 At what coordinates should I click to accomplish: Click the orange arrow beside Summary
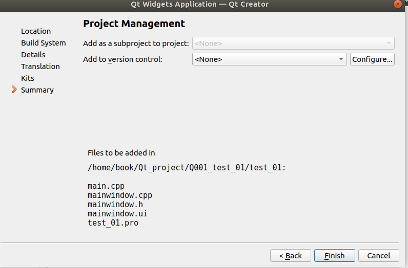[14, 90]
